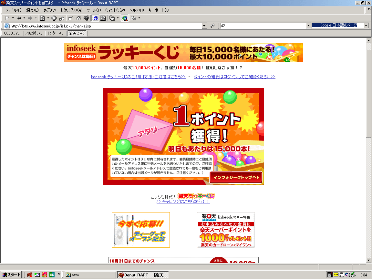
Task: Go forward with the right arrow icon
Action: pos(30,18)
